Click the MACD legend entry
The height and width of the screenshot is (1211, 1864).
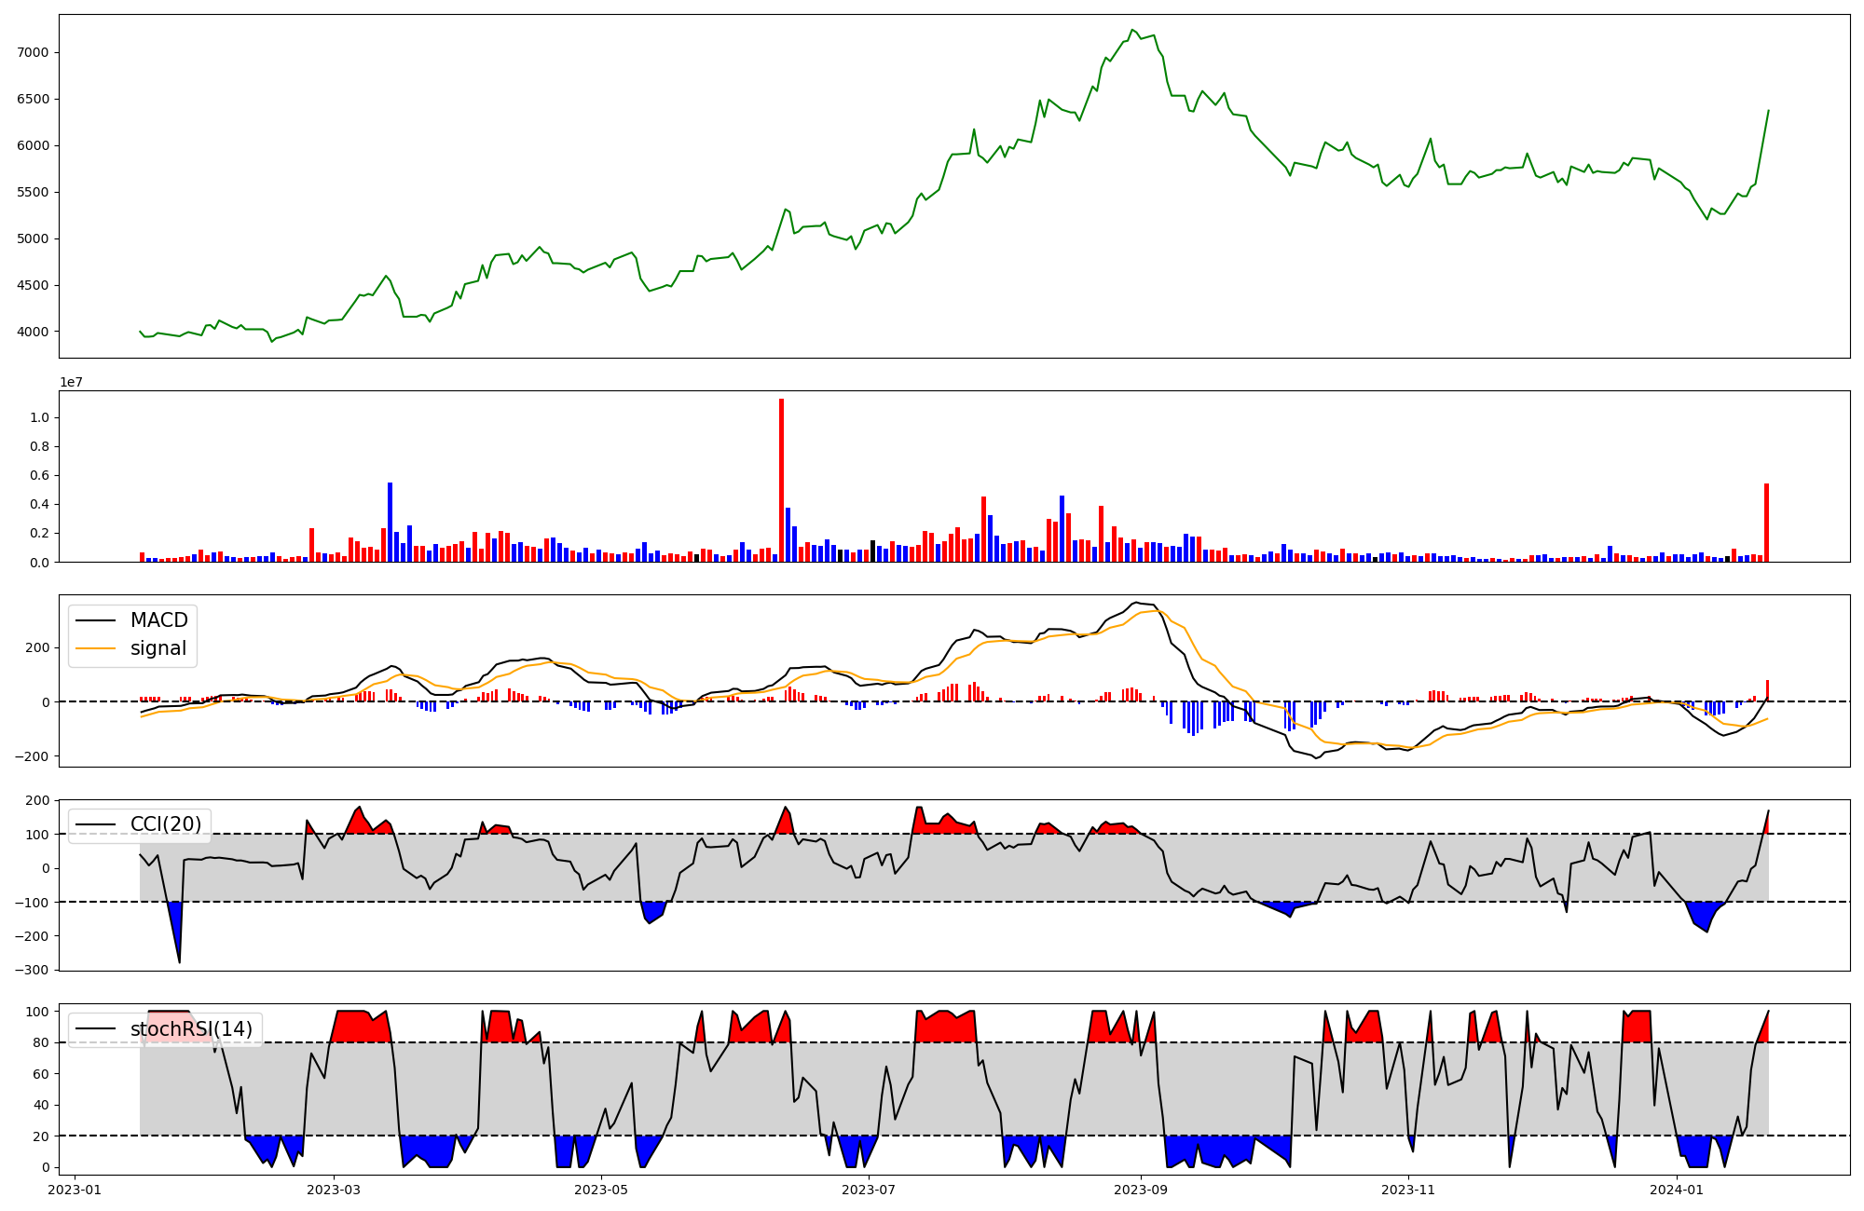click(158, 620)
